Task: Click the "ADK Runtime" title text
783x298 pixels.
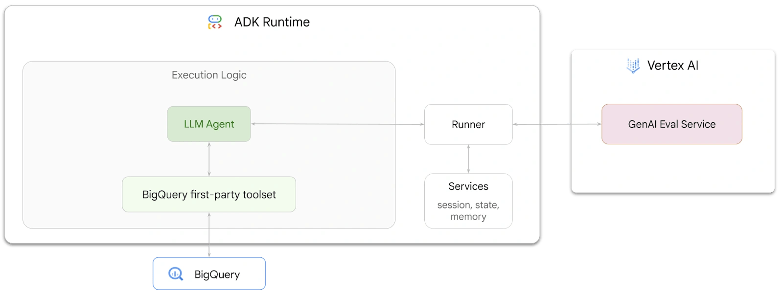Action: pos(272,22)
